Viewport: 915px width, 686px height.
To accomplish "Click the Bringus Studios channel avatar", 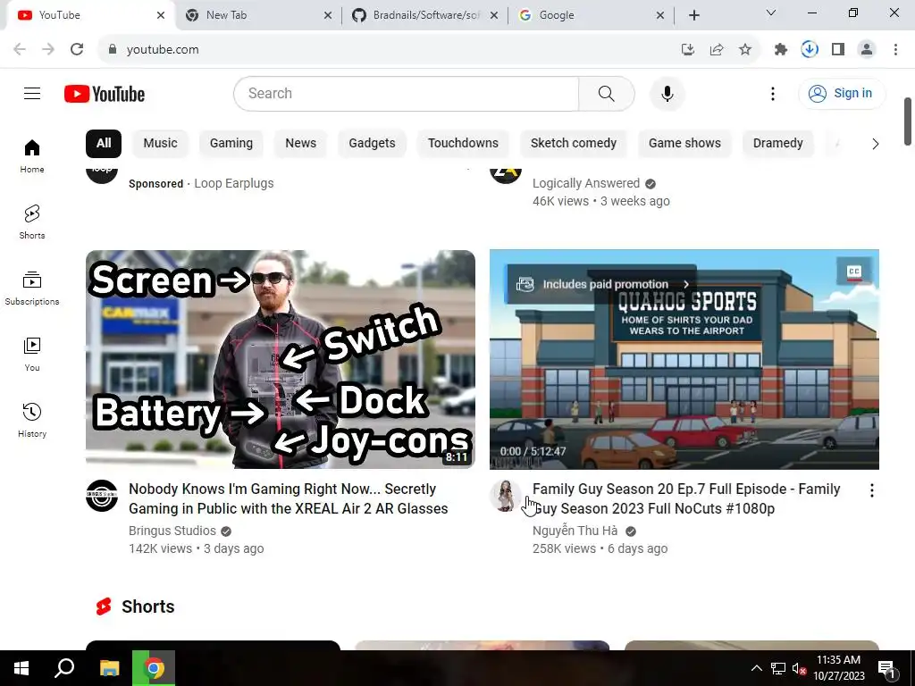I will (102, 496).
